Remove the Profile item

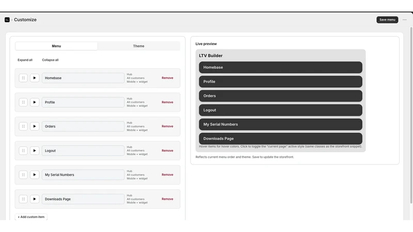click(167, 102)
